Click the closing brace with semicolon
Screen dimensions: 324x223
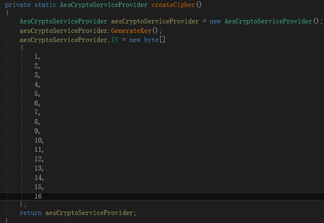coord(23,204)
